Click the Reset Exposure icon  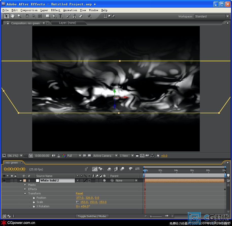coord(158,156)
